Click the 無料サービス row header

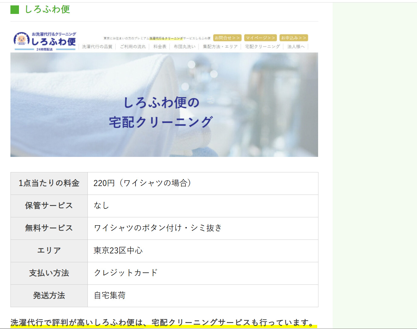[x=49, y=228]
